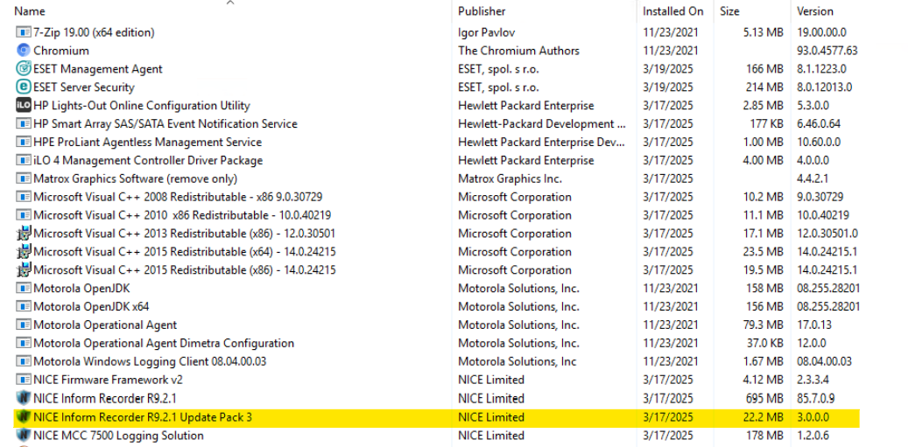Click the Visual C++ 2013 Redistributable installer icon

(x=24, y=234)
